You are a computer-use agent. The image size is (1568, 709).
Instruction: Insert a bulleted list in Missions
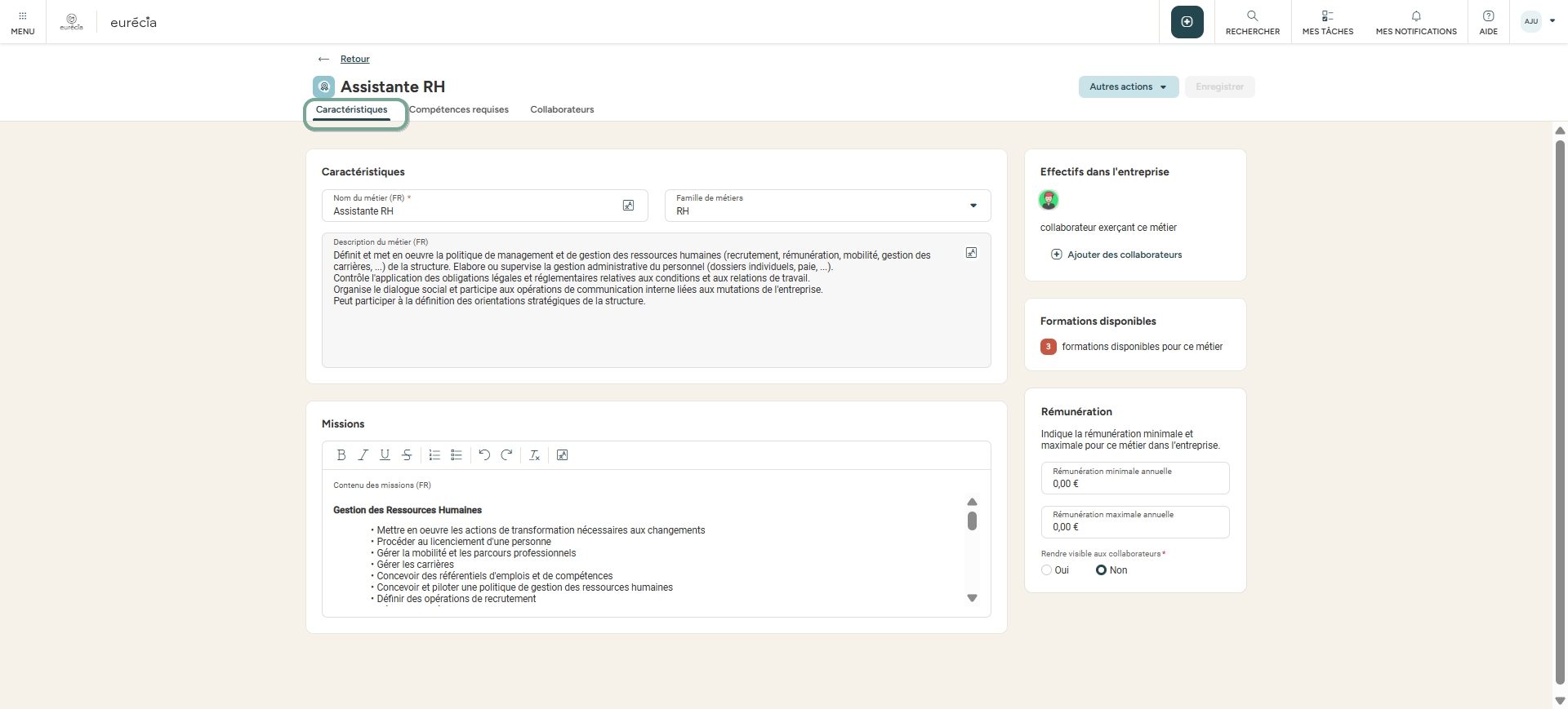[457, 455]
